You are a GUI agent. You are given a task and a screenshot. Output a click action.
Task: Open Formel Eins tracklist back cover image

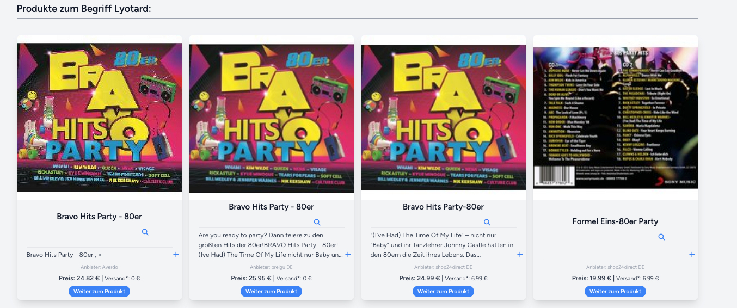[616, 118]
